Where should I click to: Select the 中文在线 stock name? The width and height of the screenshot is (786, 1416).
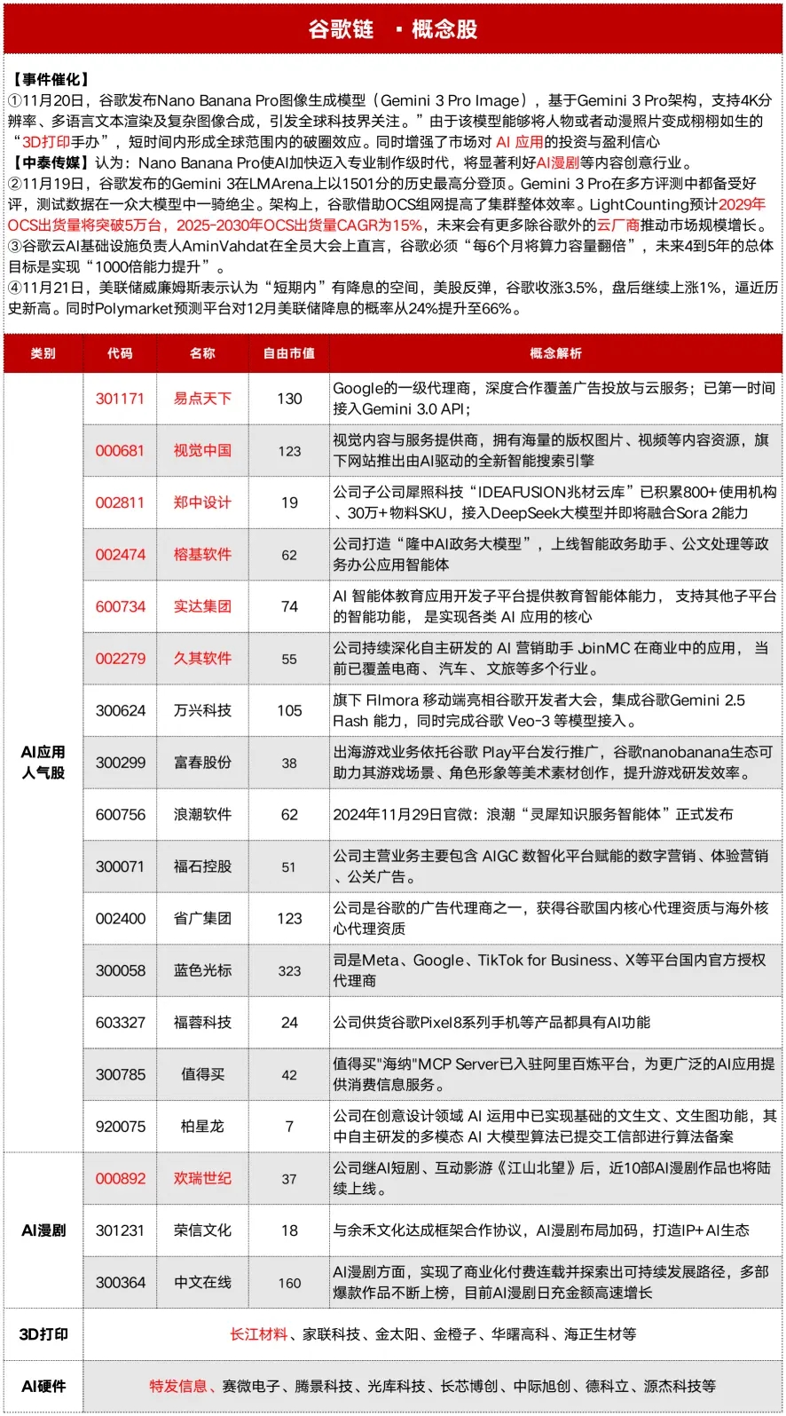click(x=202, y=1283)
